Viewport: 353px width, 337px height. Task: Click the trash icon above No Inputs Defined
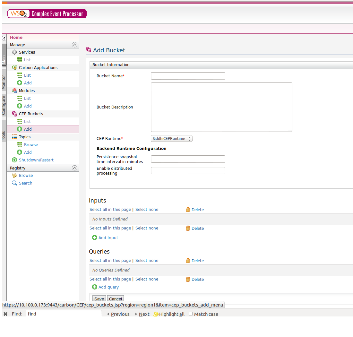[x=188, y=210]
